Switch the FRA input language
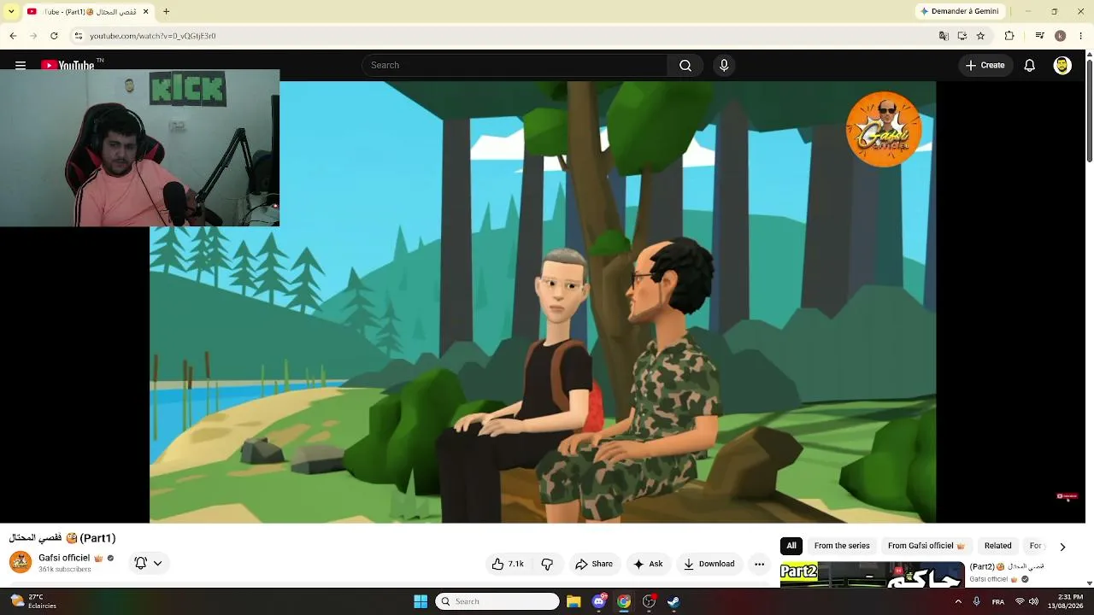Screen dimensions: 1094x615 pos(998,601)
